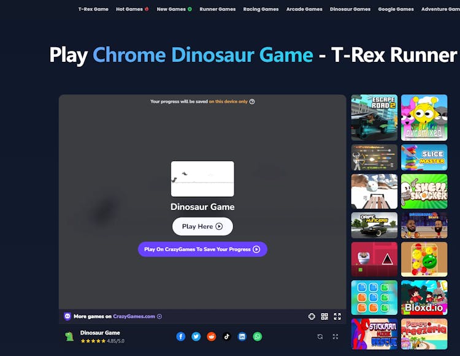Click the Play Here button

tap(202, 227)
